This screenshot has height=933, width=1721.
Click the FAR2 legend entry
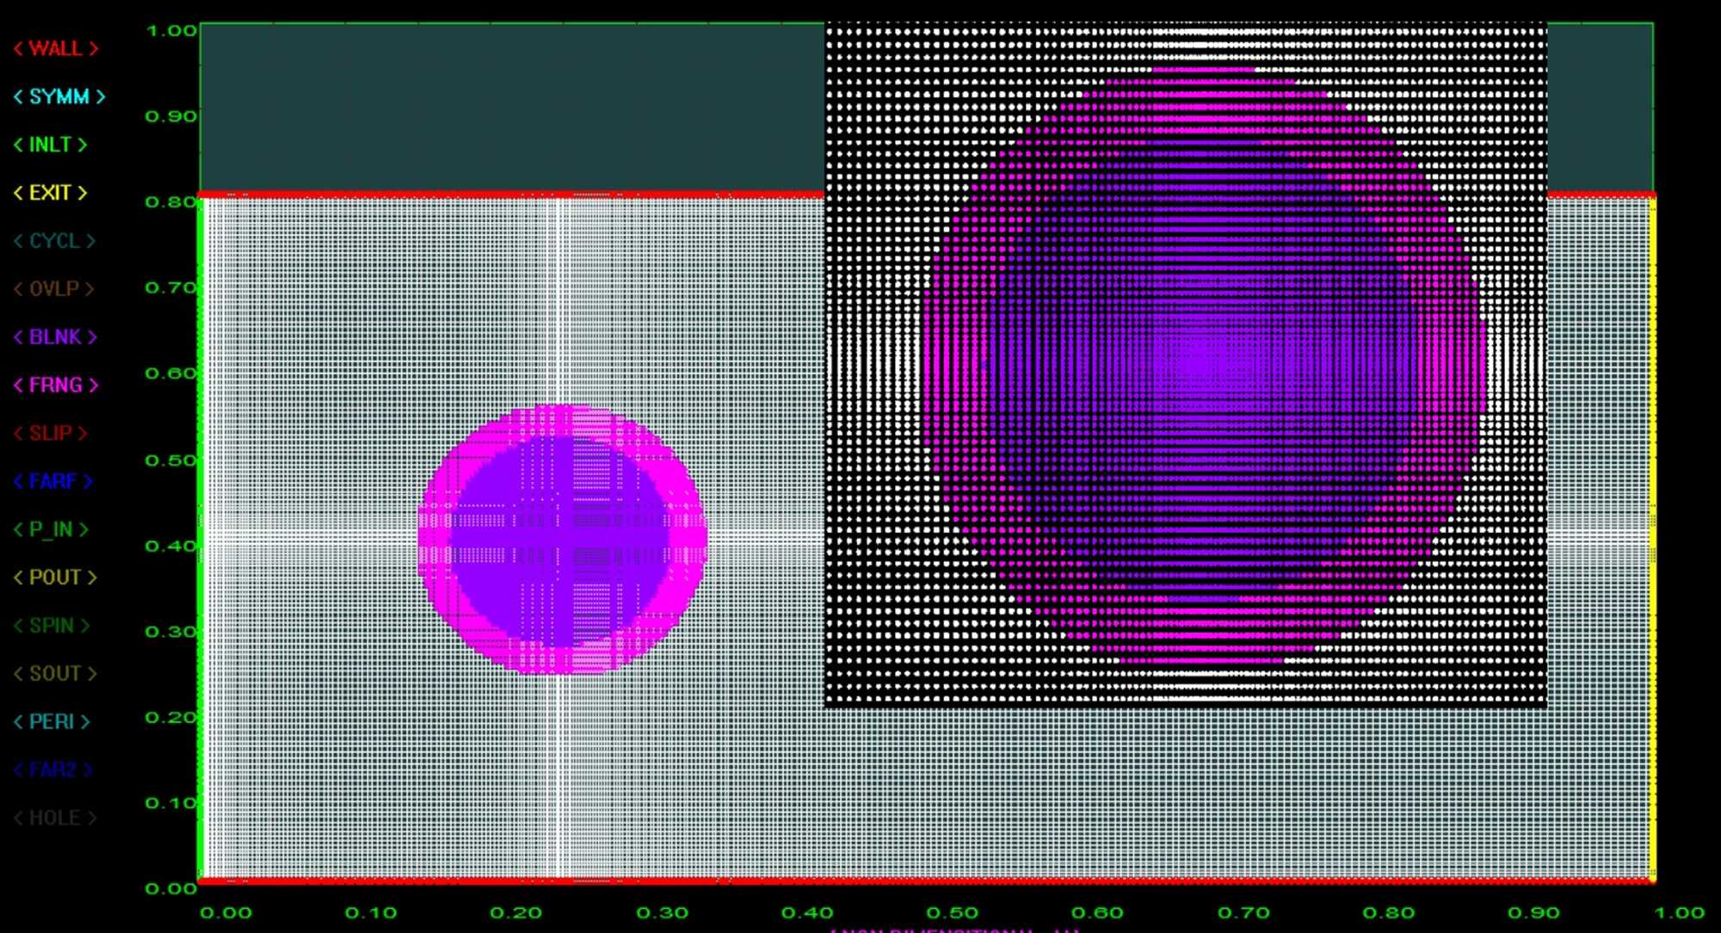point(52,769)
